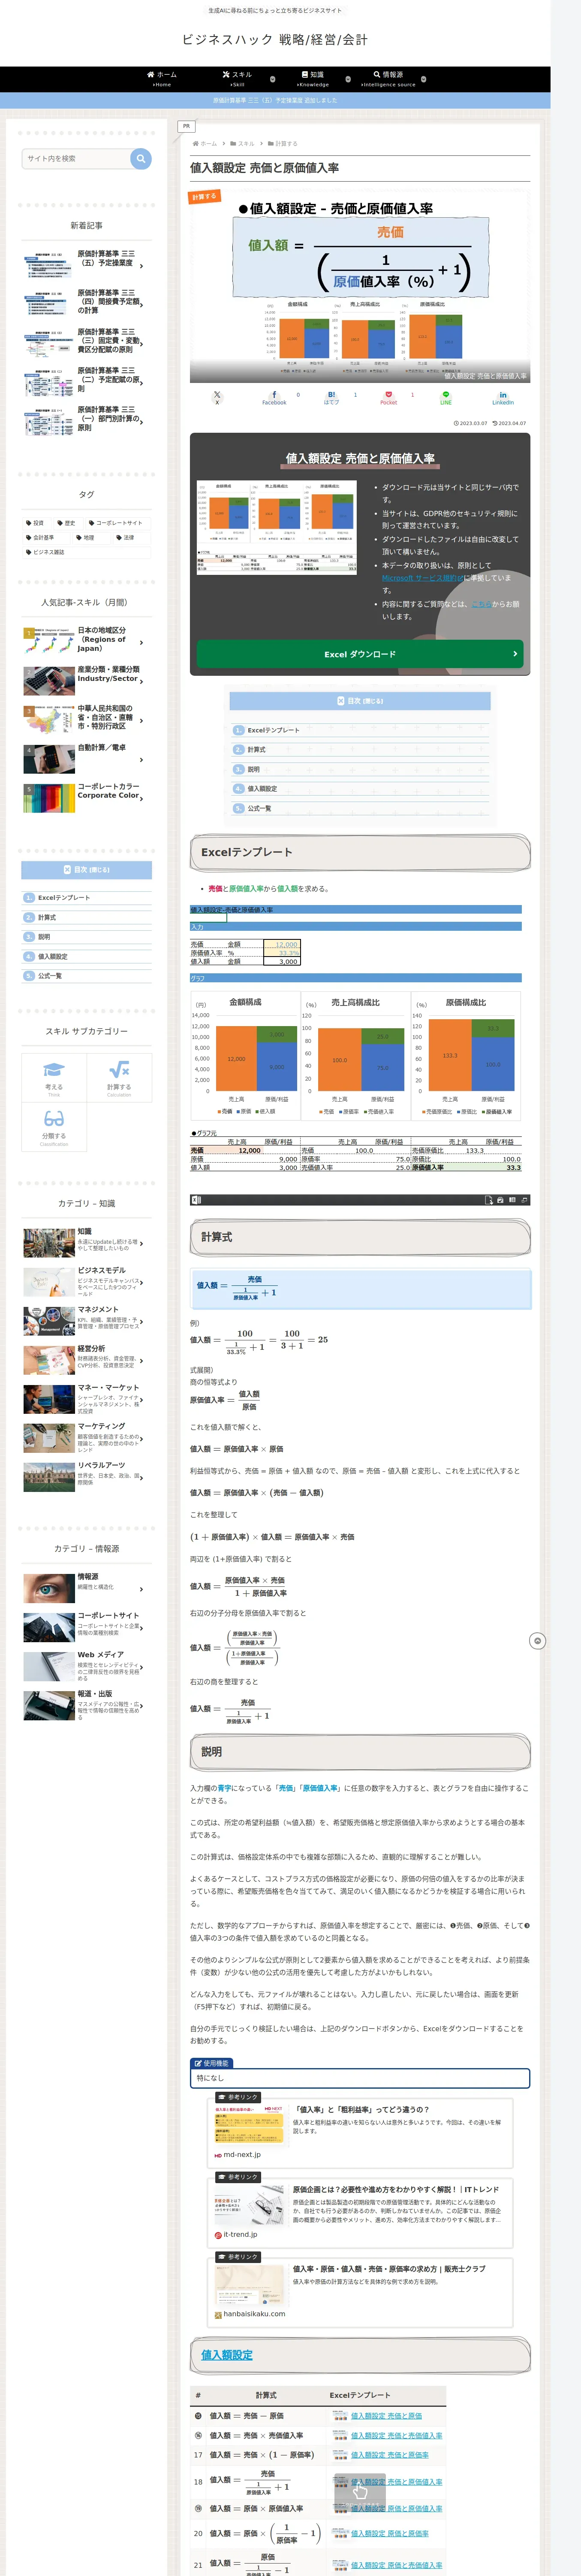Click the Excel logo on embed toolbar
The width and height of the screenshot is (581, 2576).
point(197,1199)
